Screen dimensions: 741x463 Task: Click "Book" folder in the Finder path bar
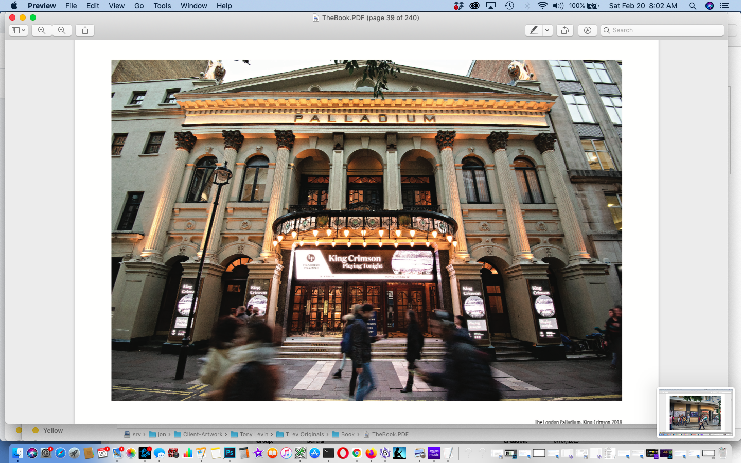(x=343, y=434)
